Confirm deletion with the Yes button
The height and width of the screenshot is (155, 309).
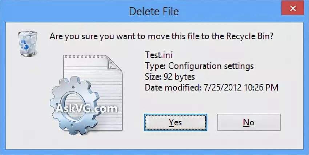point(175,122)
